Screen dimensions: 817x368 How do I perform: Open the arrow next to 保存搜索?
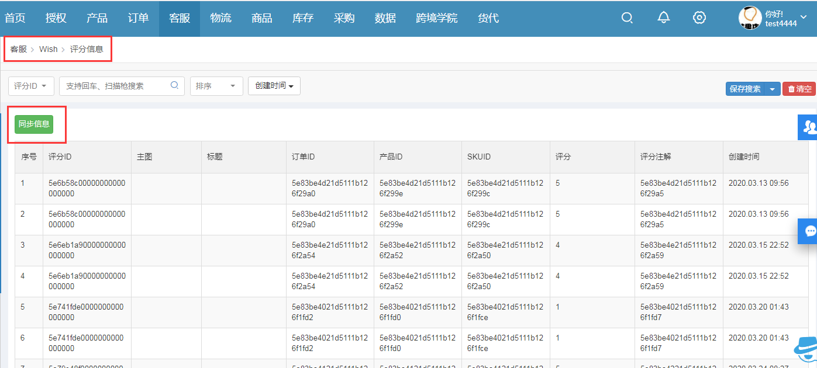point(773,89)
